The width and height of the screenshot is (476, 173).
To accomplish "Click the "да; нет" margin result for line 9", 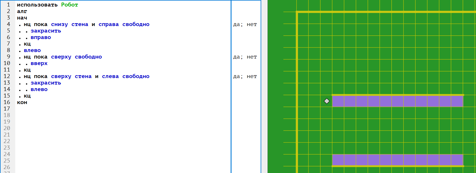I will click(x=245, y=57).
